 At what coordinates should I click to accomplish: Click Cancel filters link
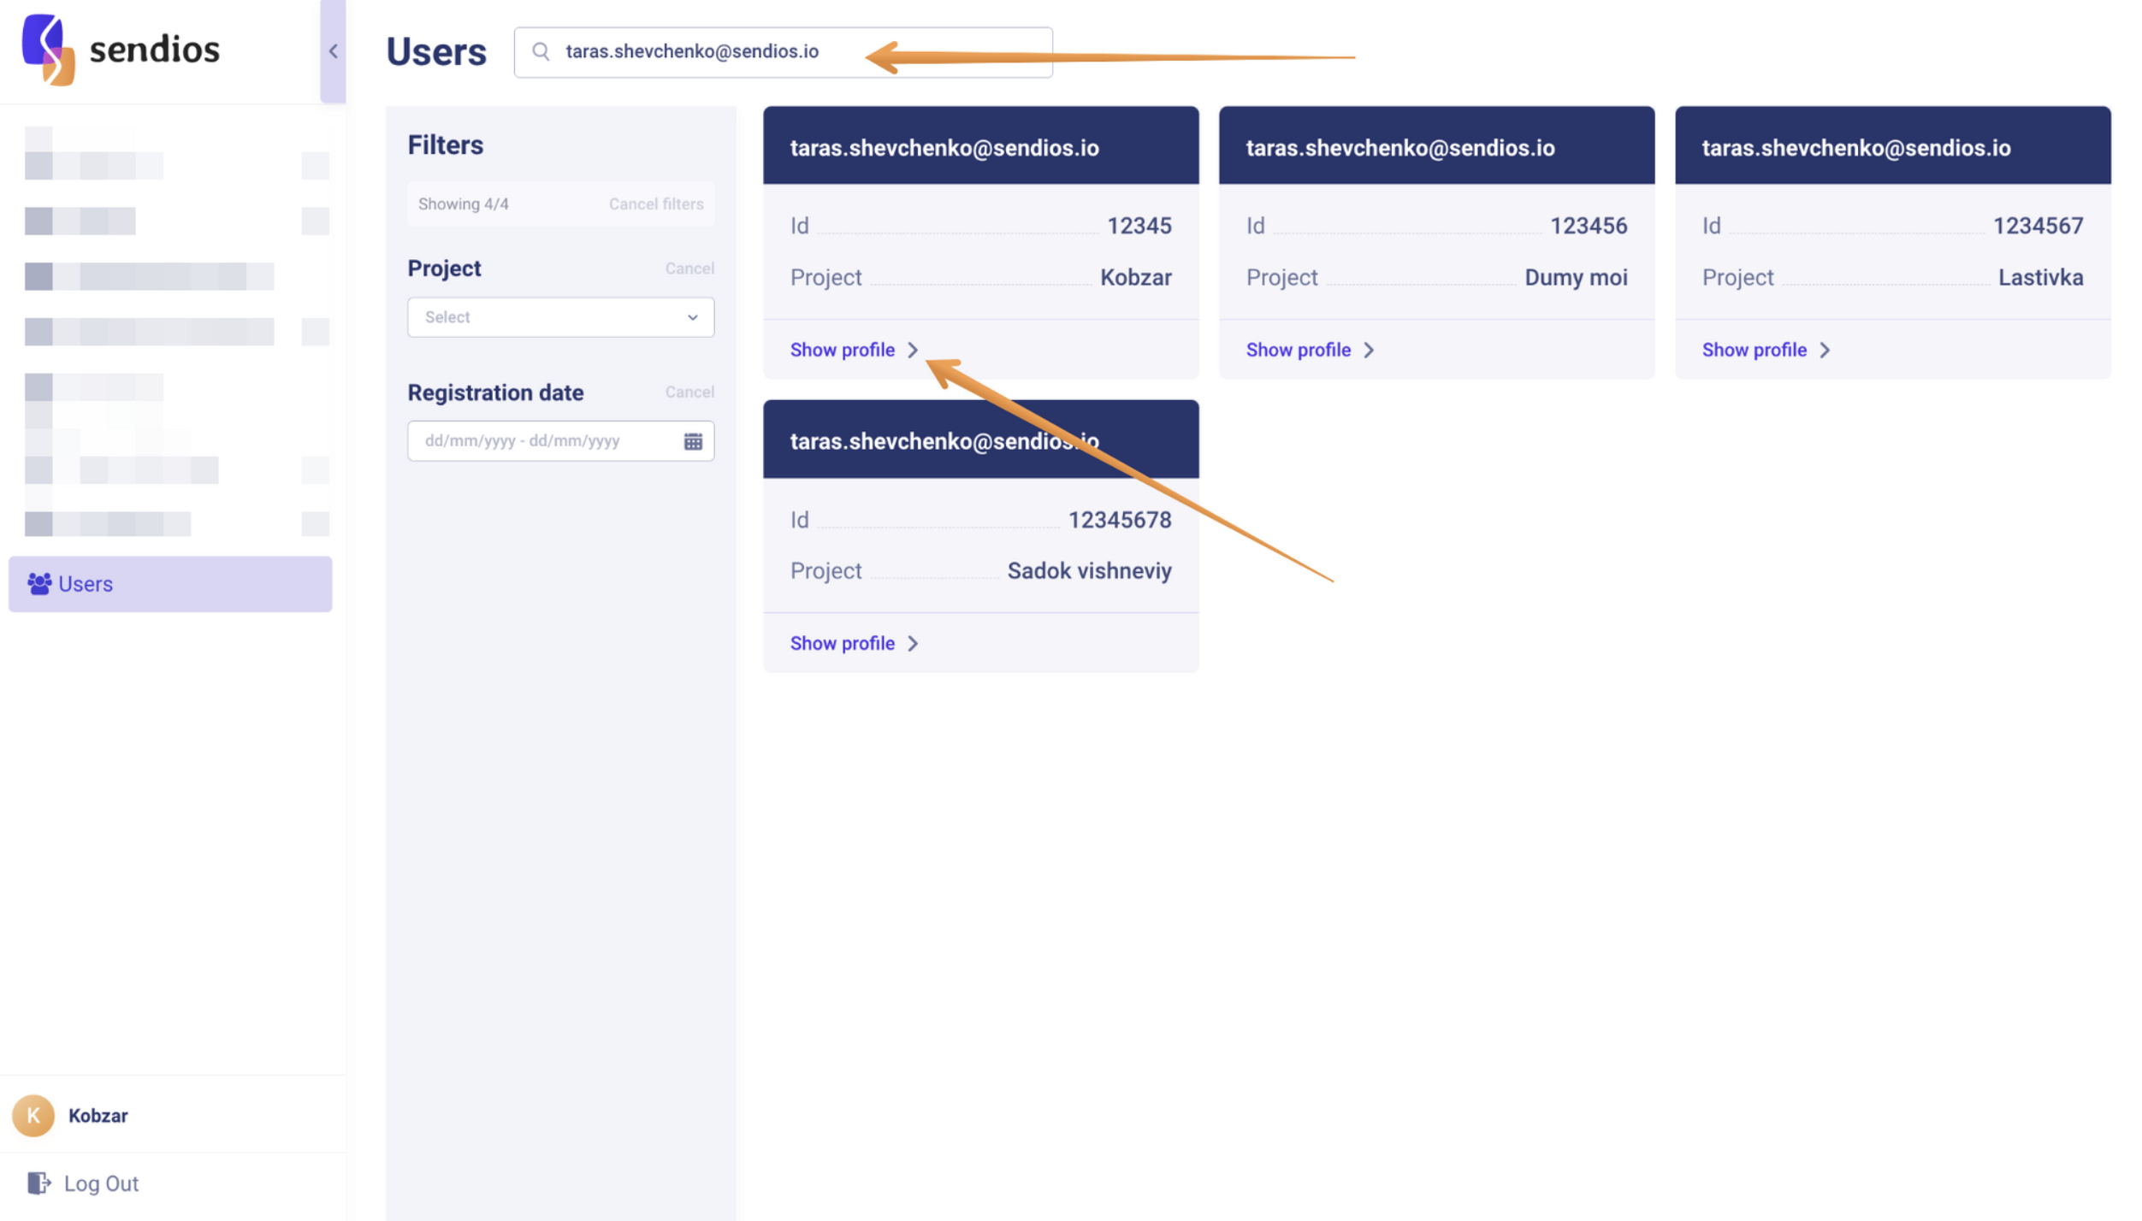click(655, 204)
